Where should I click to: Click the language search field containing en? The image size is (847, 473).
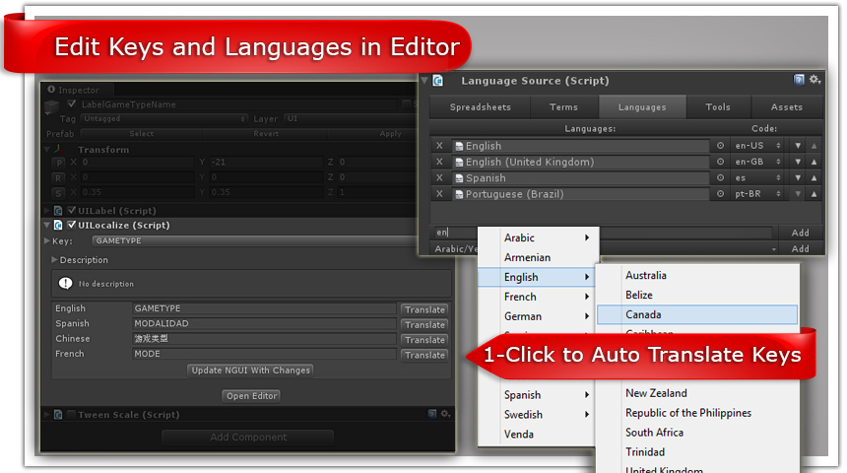pyautogui.click(x=456, y=233)
